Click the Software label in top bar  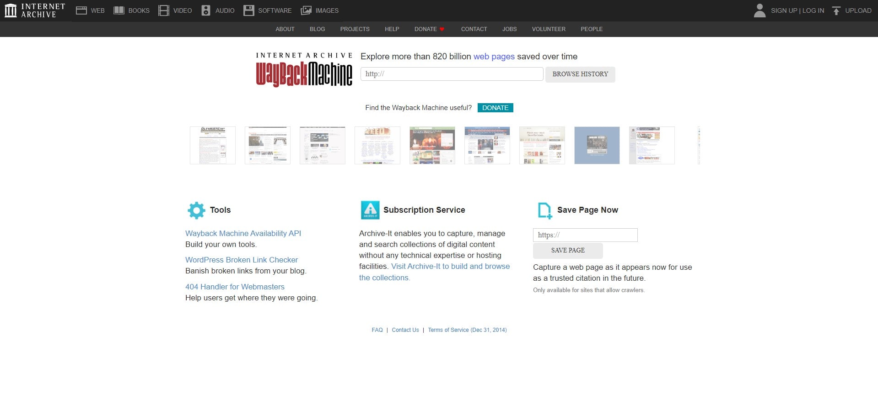pos(275,10)
